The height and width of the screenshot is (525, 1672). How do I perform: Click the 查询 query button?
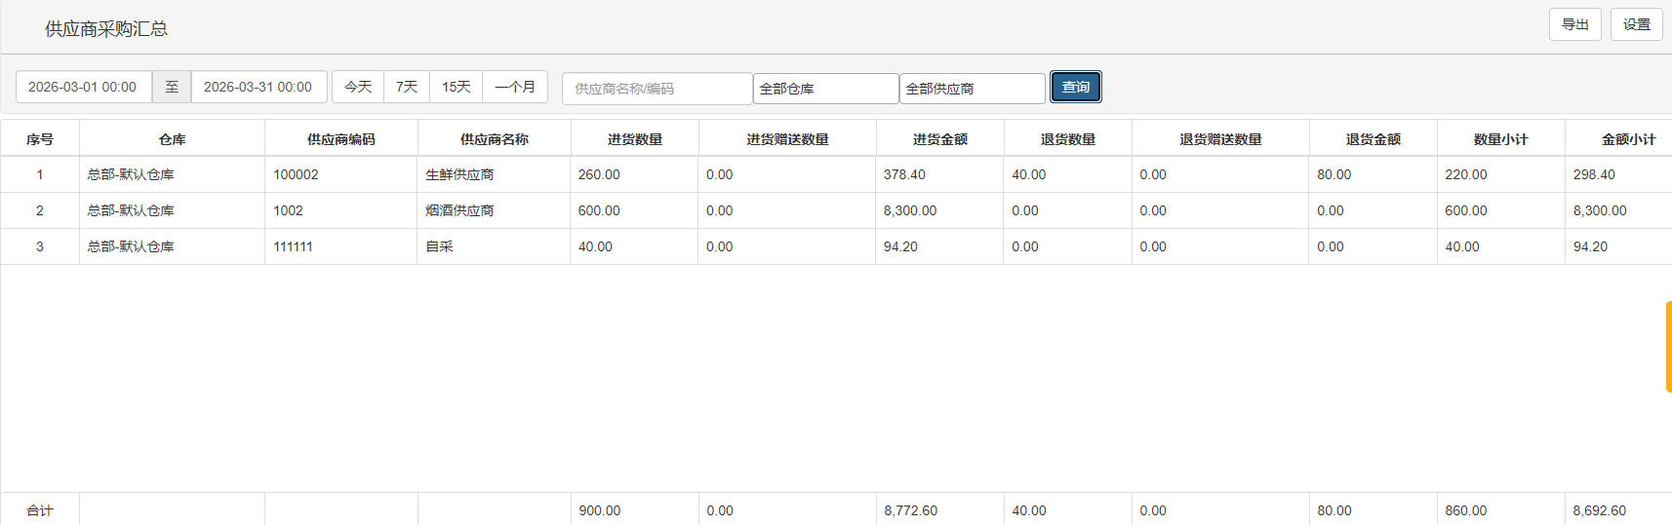pos(1075,87)
